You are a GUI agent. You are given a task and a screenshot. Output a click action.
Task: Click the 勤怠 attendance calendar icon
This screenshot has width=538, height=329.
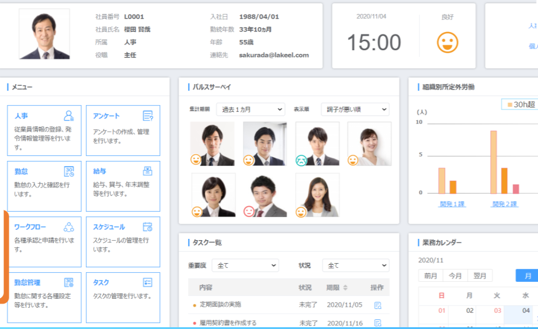click(69, 171)
